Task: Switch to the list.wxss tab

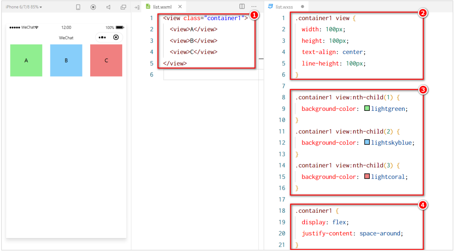Action: [284, 7]
